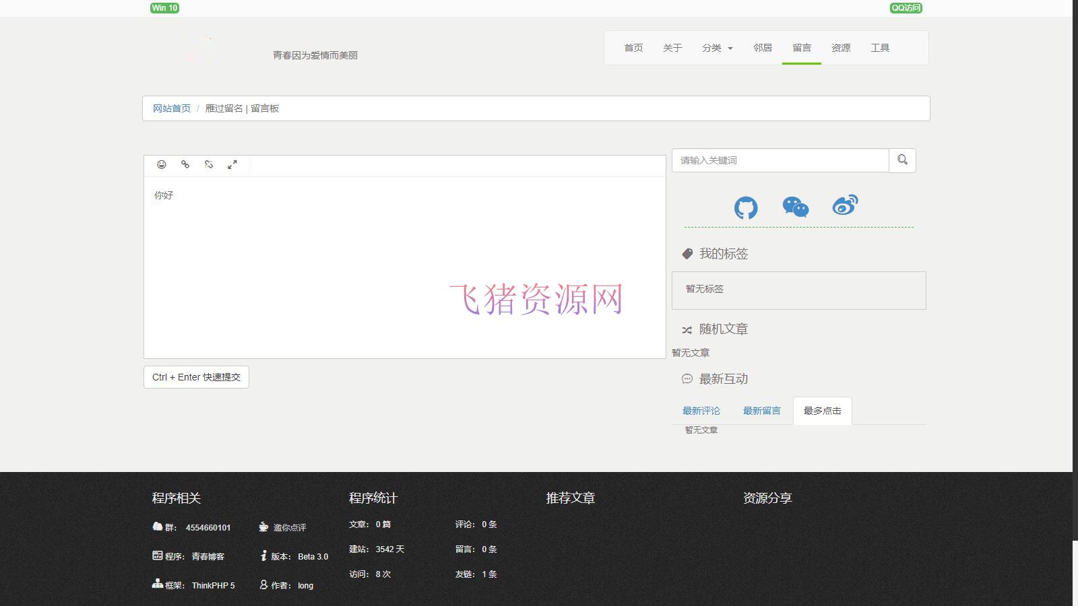Open the Weibo icon in the sidebar
The height and width of the screenshot is (606, 1078).
click(x=845, y=207)
